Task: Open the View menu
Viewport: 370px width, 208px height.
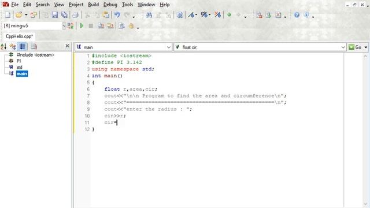Action: pos(59,5)
